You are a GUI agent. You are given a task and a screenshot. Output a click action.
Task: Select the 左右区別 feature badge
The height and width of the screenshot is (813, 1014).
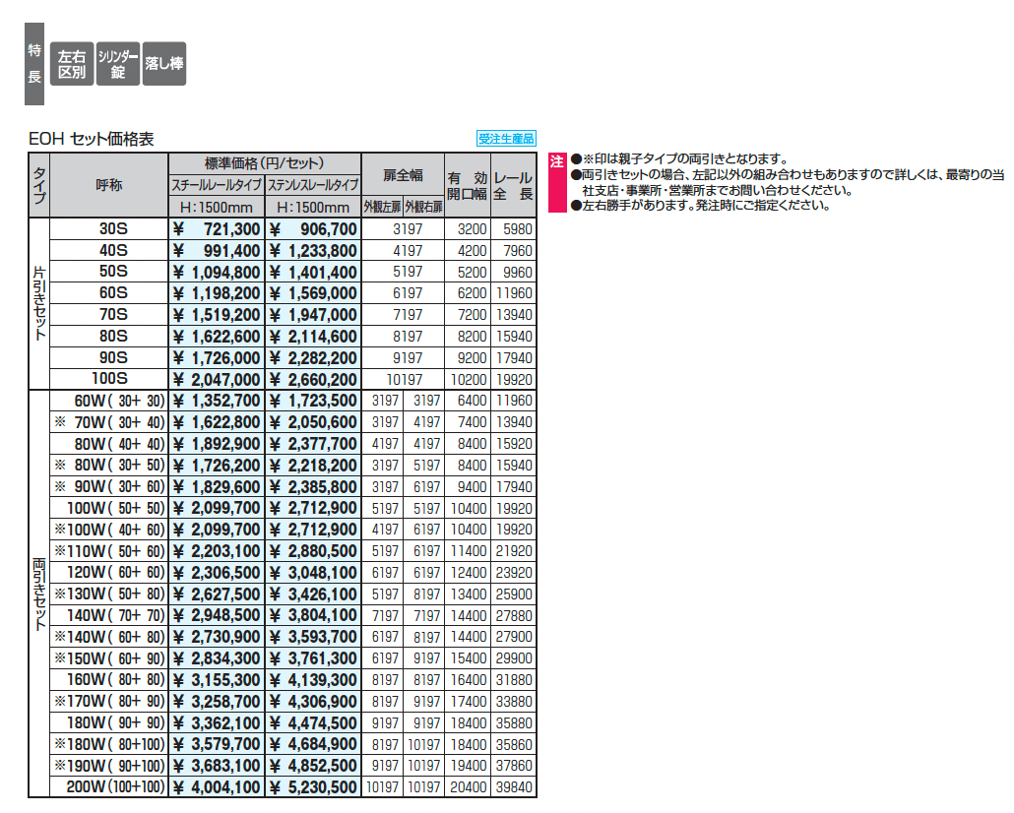pos(72,64)
